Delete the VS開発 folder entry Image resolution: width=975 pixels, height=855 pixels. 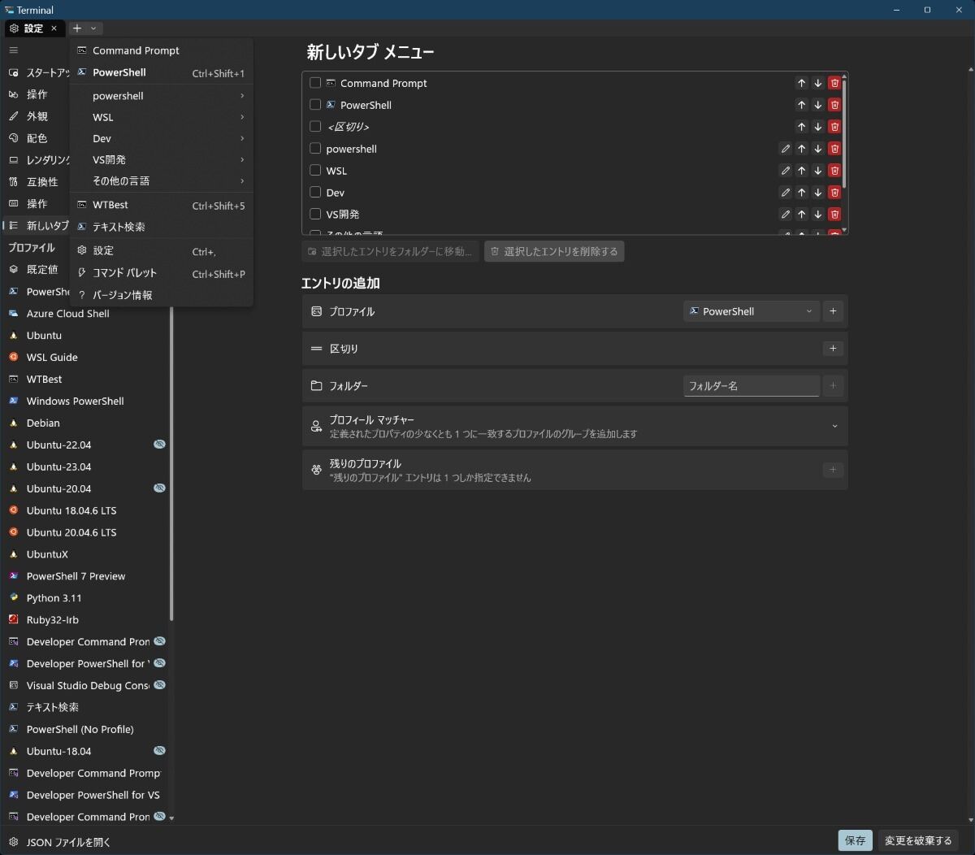[834, 215]
